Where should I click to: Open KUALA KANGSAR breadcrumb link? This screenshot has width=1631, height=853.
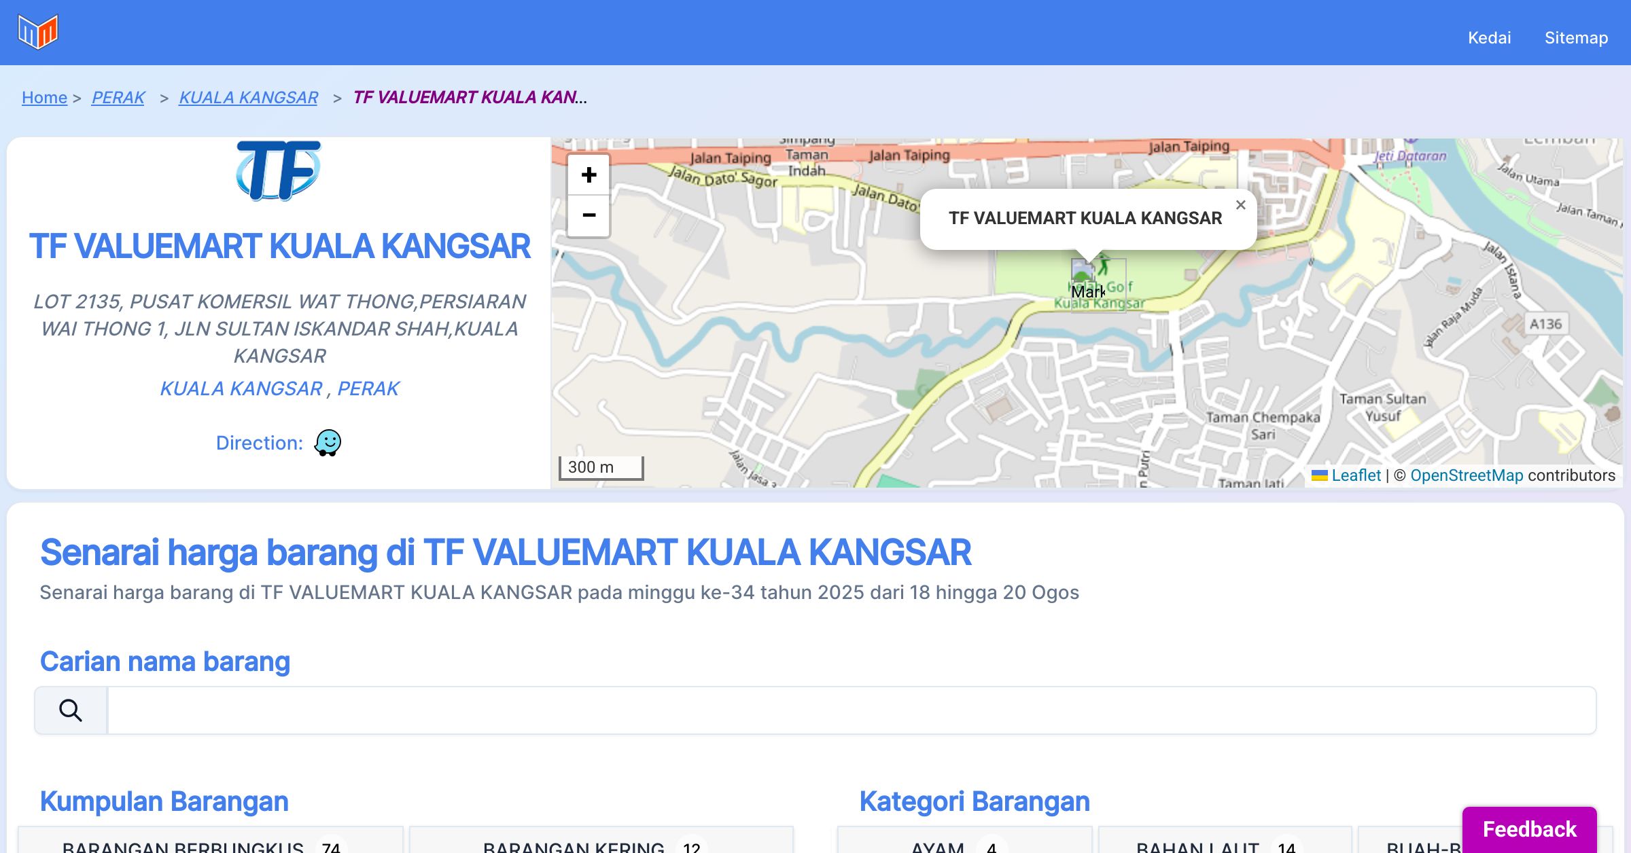tap(248, 98)
